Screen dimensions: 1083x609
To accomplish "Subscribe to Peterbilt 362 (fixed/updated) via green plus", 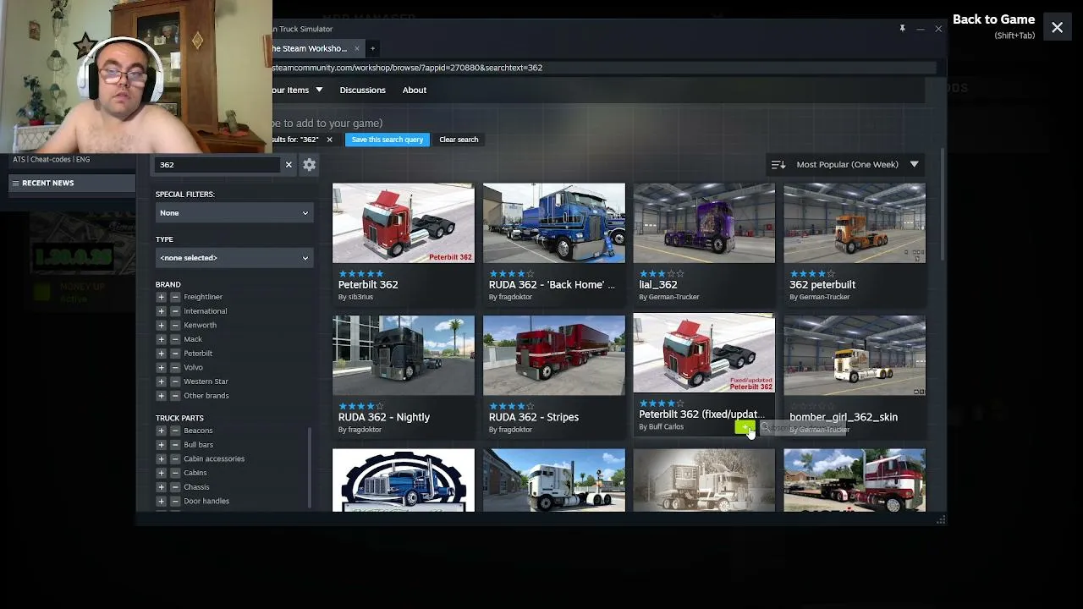I will click(745, 427).
